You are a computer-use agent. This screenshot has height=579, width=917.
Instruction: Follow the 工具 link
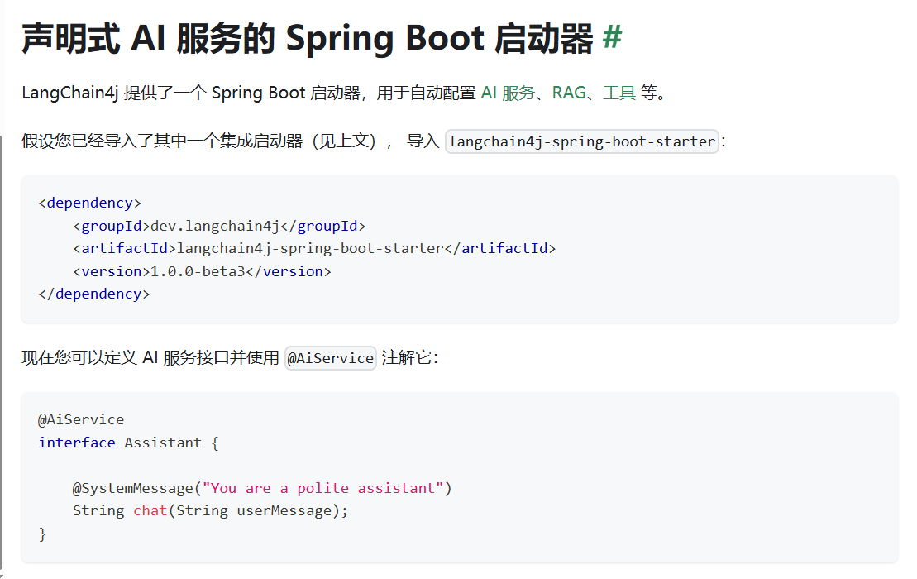click(x=618, y=93)
